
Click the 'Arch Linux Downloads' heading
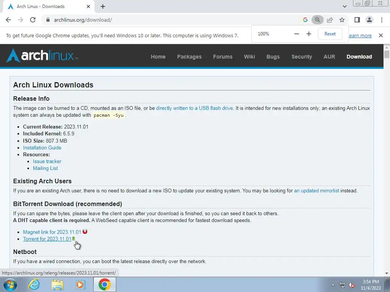53,85
